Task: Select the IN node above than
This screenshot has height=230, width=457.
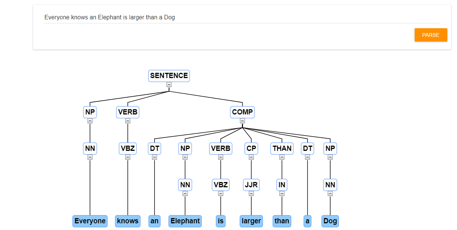Action: coord(282,185)
